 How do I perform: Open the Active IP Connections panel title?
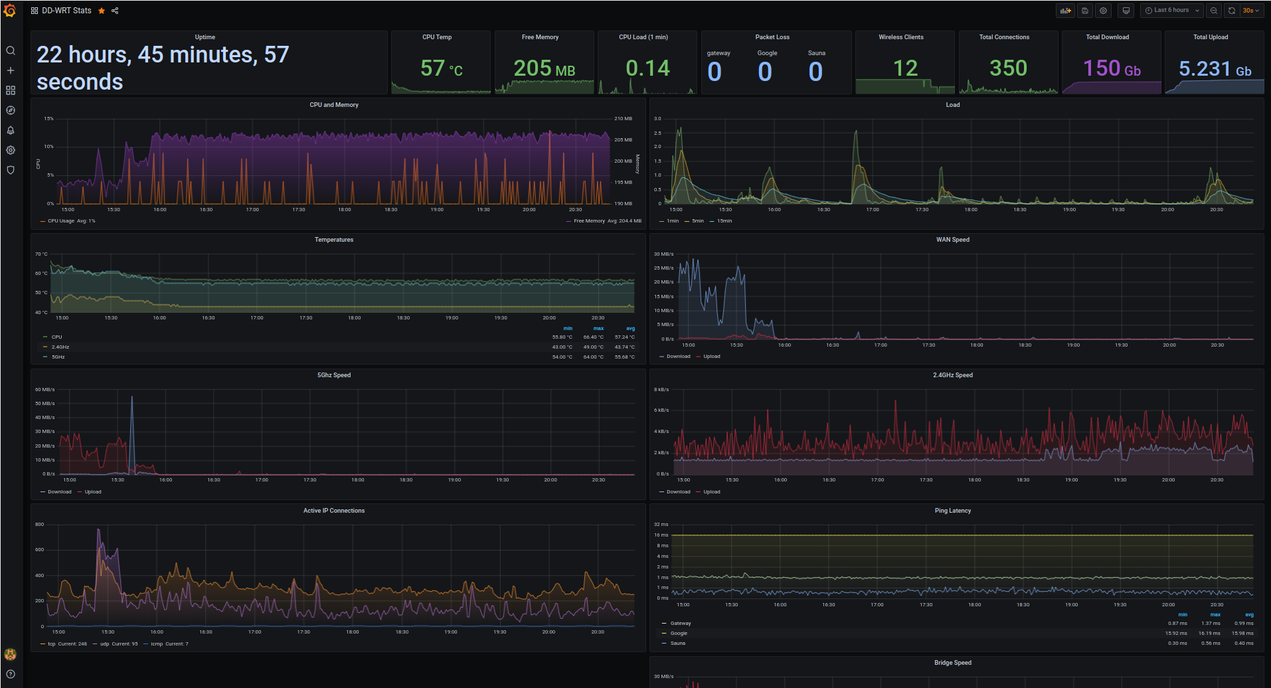pos(334,511)
